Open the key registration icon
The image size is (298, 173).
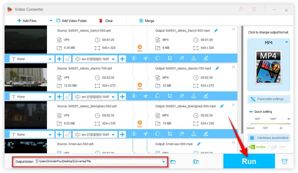click(x=241, y=9)
